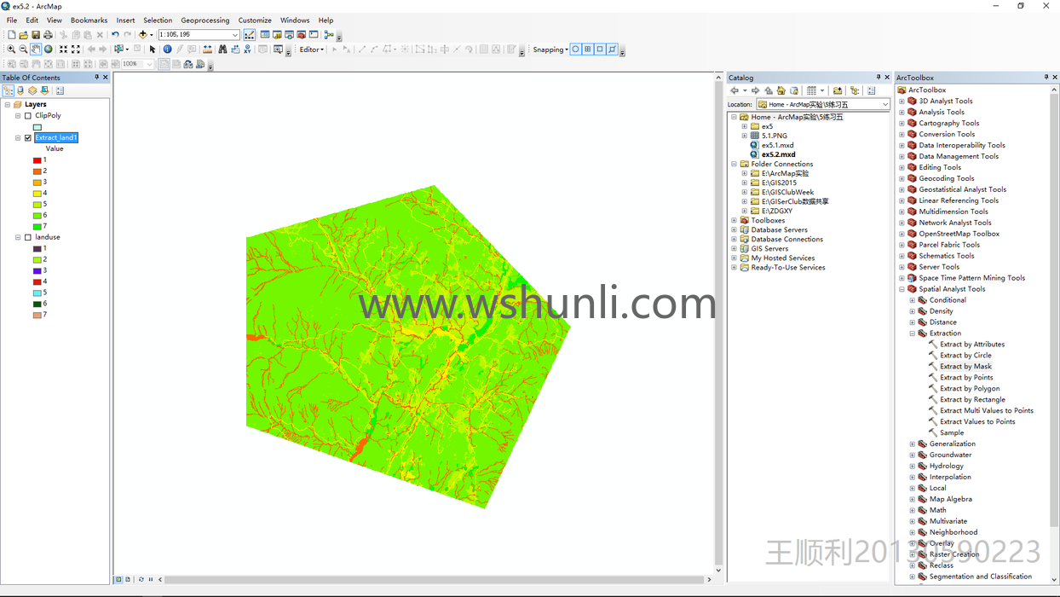Viewport: 1060px width, 597px height.
Task: Select the Measure ruler tool
Action: point(207,49)
